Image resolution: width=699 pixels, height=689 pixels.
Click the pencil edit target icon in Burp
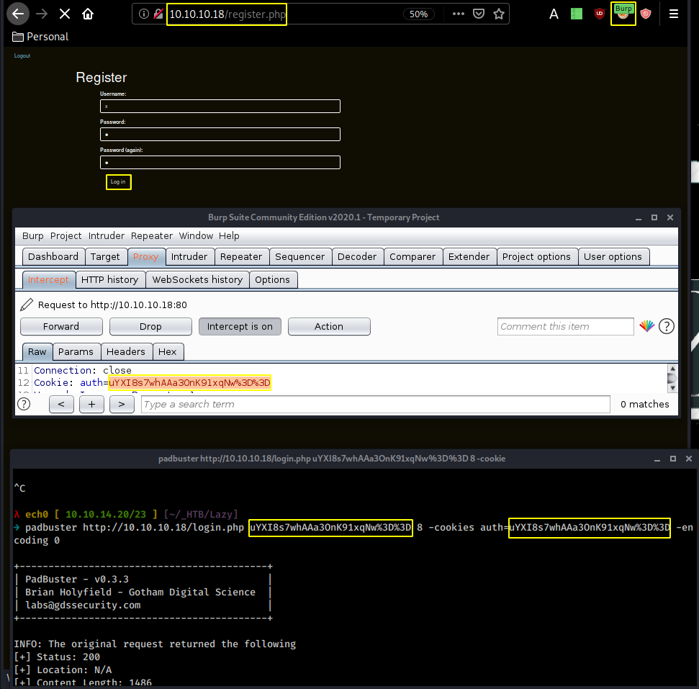click(x=27, y=305)
